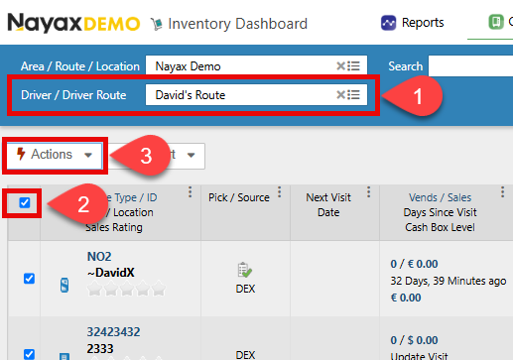
Task: Open the Area / Route / Location list picker
Action: pyautogui.click(x=354, y=66)
